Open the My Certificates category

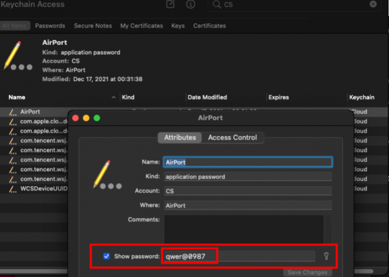tap(142, 26)
